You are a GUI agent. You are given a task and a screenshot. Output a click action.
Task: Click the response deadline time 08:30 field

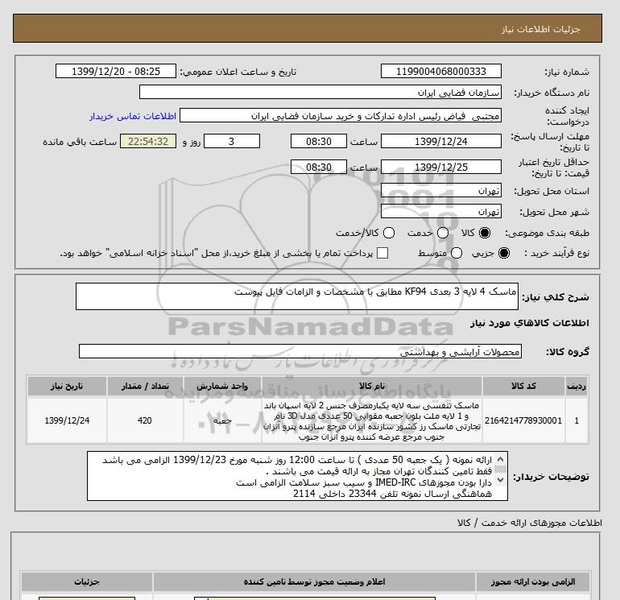(x=319, y=141)
